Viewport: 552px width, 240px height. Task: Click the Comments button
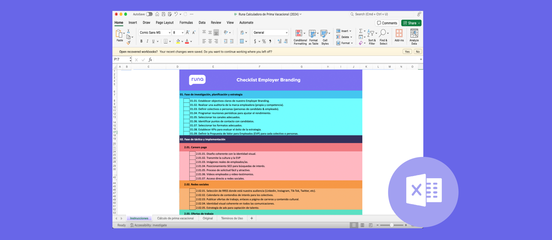pos(387,23)
